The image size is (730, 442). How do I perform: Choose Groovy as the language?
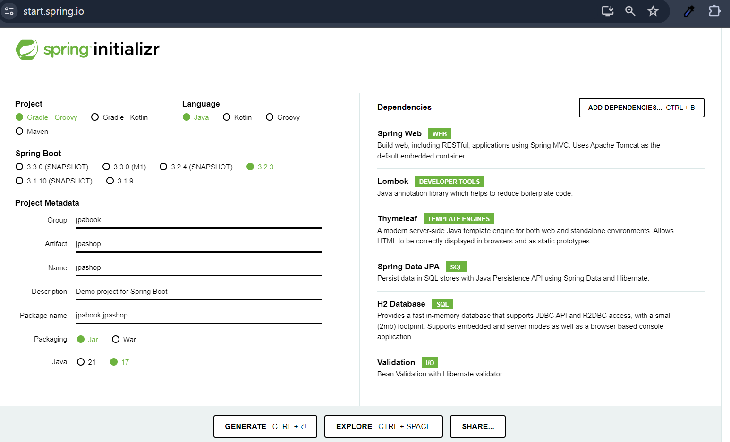282,117
